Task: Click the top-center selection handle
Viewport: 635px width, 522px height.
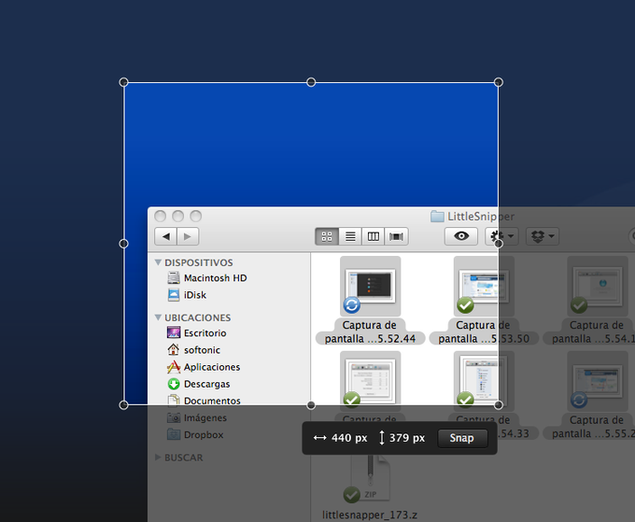Action: (311, 82)
